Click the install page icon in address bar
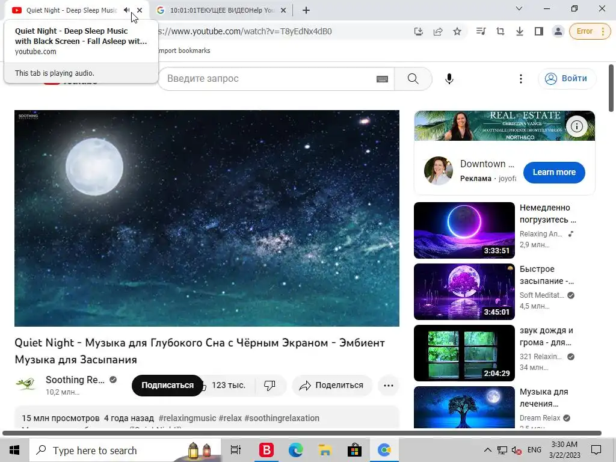616x462 pixels. [419, 31]
